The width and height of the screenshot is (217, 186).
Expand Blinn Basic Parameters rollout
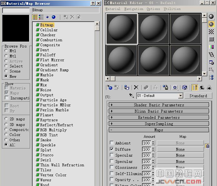(159, 111)
